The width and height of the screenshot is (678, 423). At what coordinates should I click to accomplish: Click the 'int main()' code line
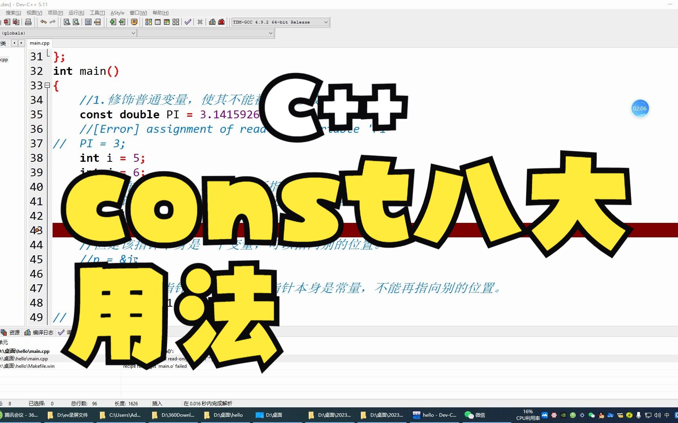pyautogui.click(x=86, y=71)
